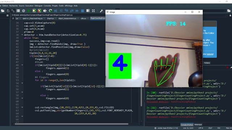Image resolution: width=232 pixels, height=130 pixels.
Task: Maximize the image window
Action: [x=192, y=12]
